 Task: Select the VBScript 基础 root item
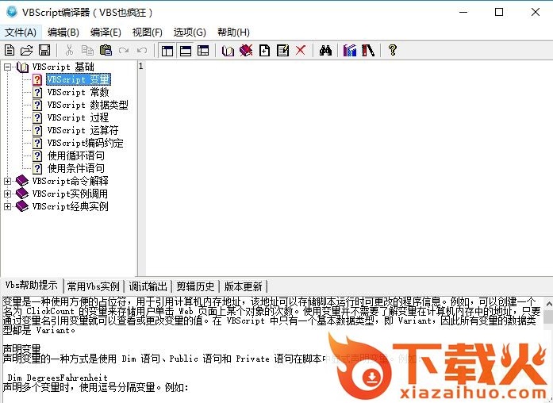point(63,67)
